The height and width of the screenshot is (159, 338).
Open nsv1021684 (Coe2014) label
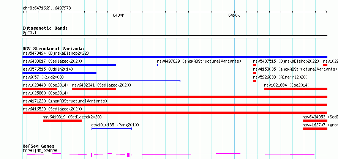(287, 85)
